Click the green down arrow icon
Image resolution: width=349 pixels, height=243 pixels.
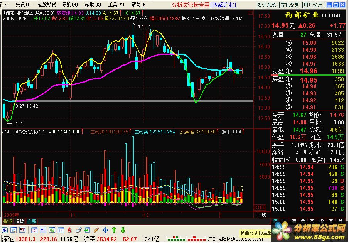point(123,230)
